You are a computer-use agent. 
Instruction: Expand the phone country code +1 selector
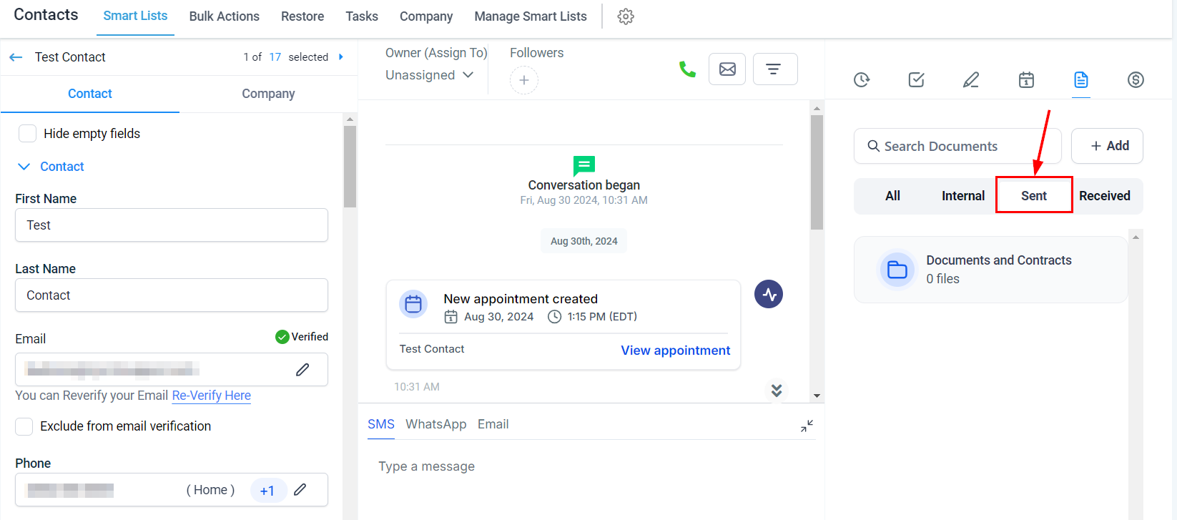[267, 490]
